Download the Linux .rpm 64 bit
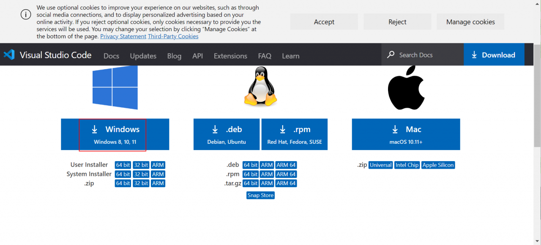This screenshot has height=245, width=541. [x=251, y=174]
